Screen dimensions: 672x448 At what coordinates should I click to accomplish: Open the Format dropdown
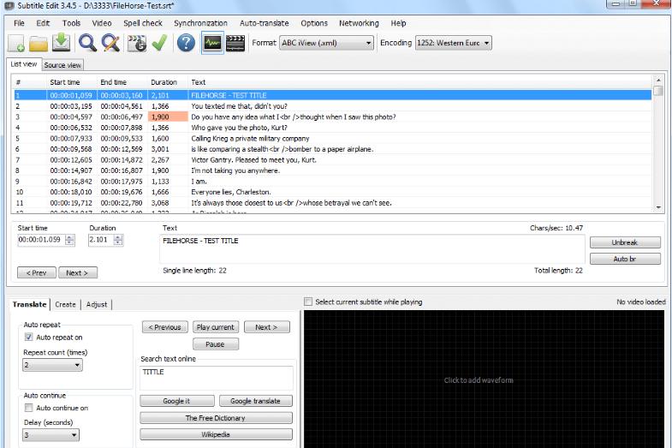tap(327, 43)
